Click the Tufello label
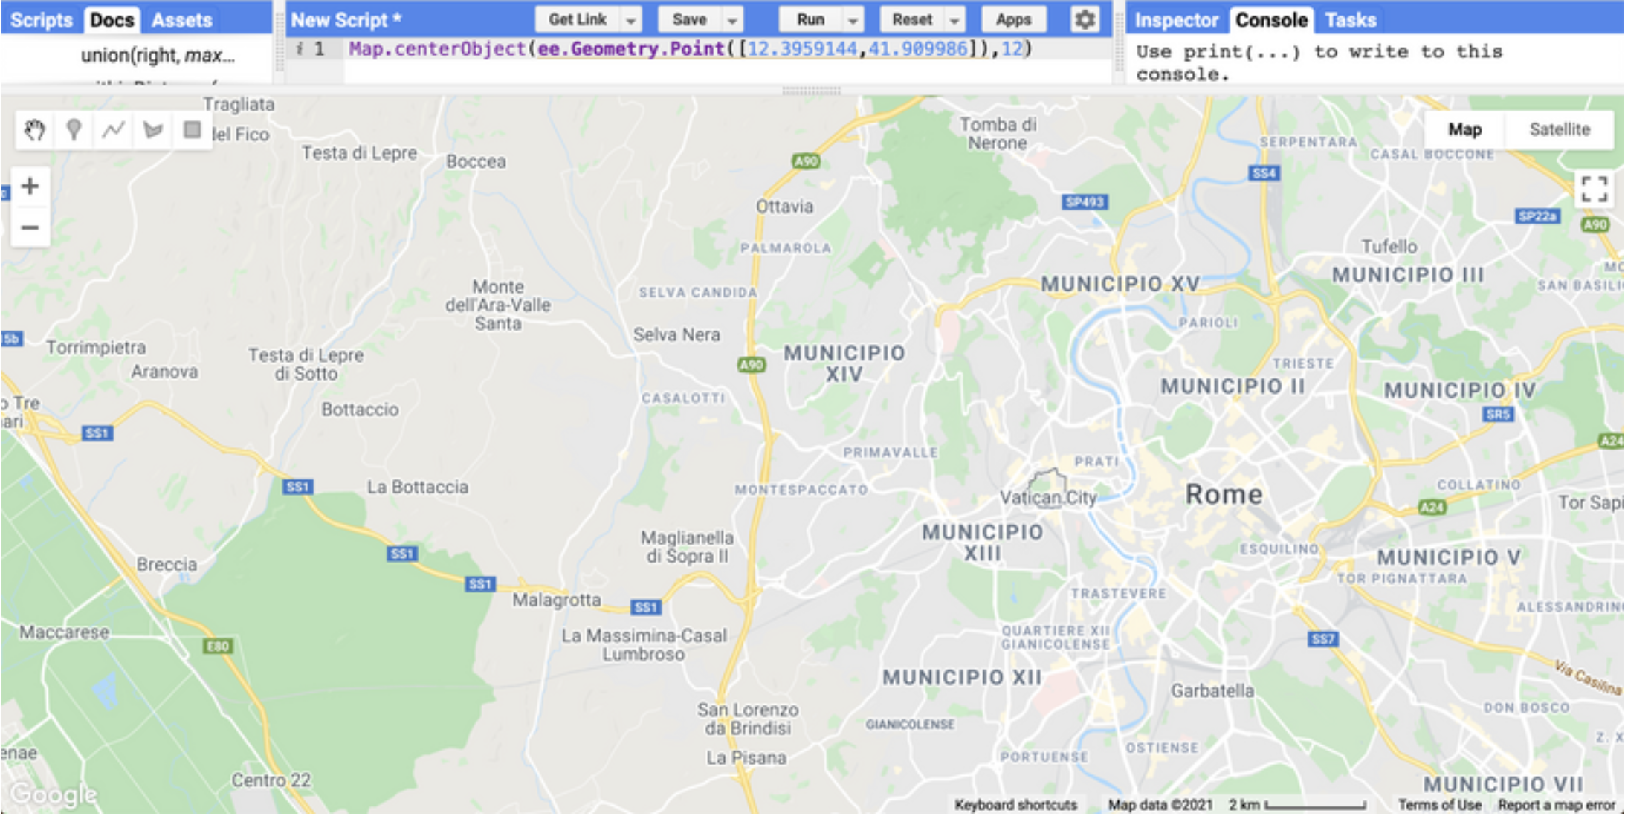This screenshot has width=1625, height=816. tap(1389, 247)
